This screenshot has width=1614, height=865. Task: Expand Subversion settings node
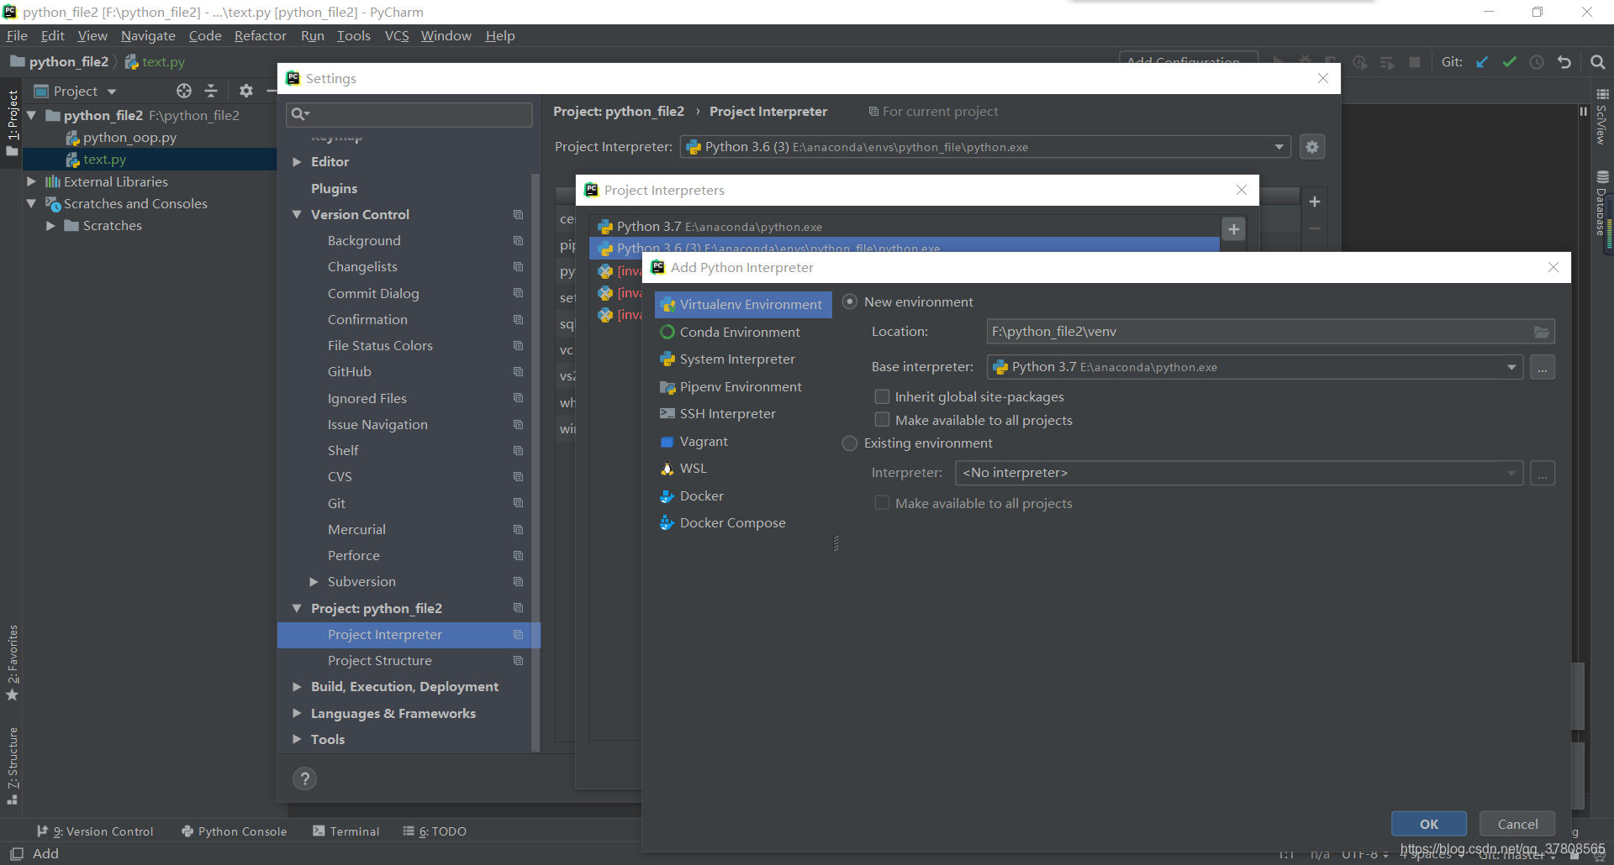(x=314, y=582)
